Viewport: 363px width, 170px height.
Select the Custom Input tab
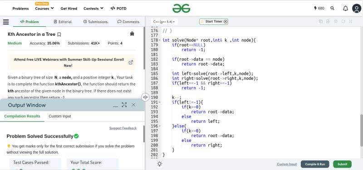[60, 116]
